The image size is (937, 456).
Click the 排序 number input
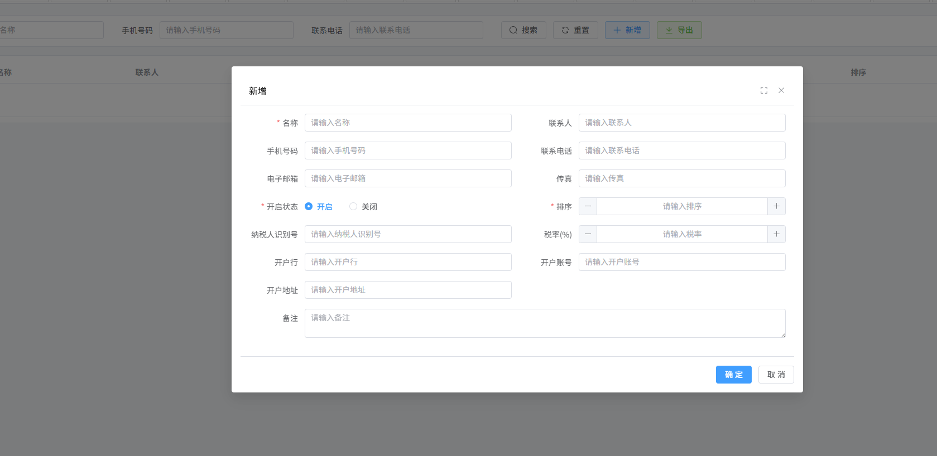pyautogui.click(x=682, y=206)
